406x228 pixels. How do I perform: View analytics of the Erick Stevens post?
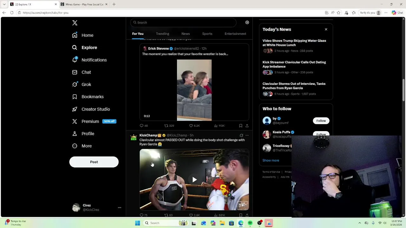click(219, 126)
